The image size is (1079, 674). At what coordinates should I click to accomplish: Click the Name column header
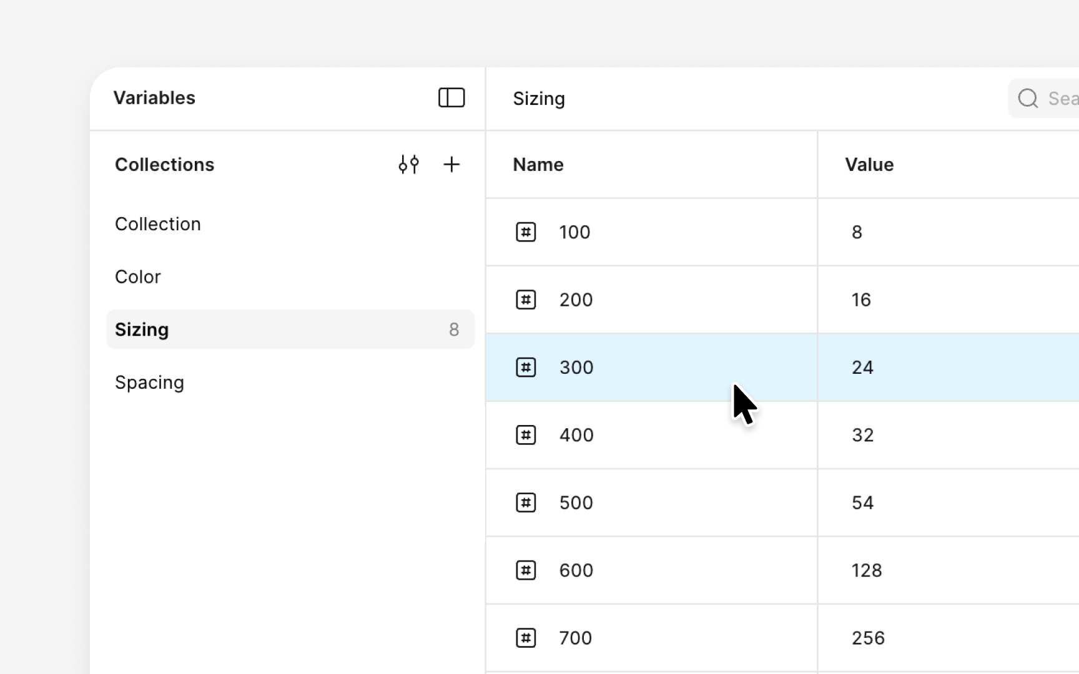click(538, 165)
